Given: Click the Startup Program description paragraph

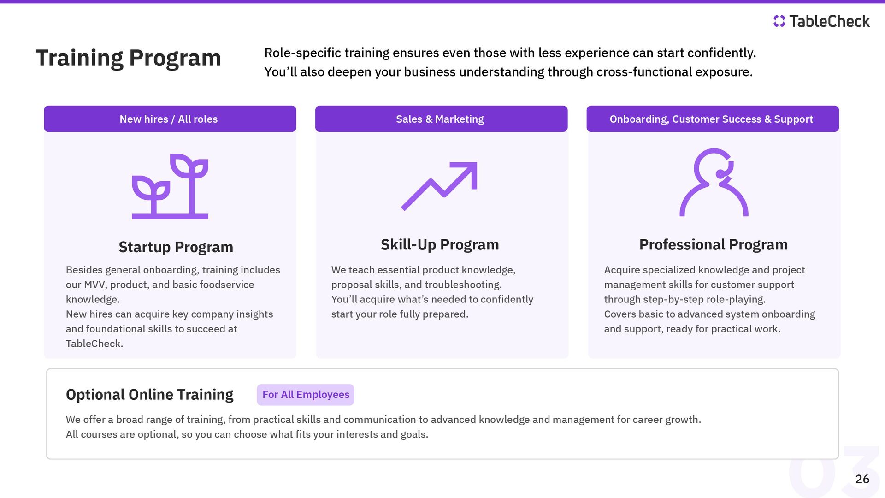Looking at the screenshot, I should 173,307.
